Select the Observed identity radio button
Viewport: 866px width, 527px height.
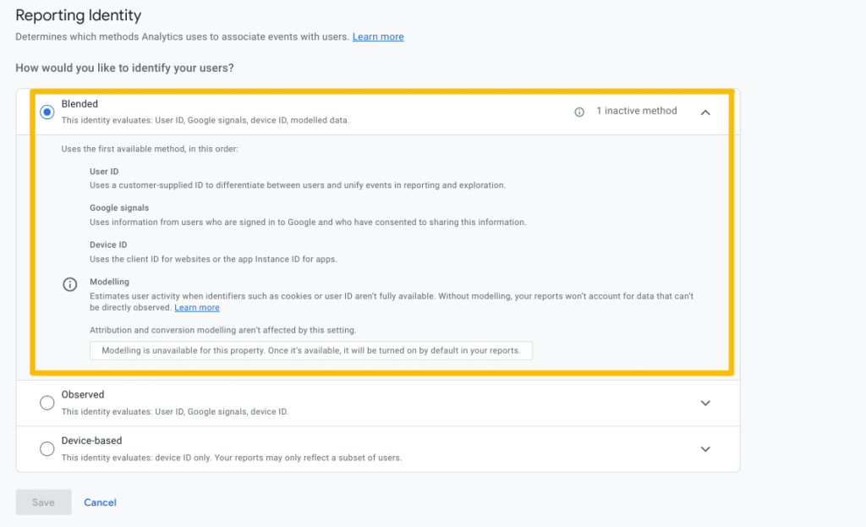[x=47, y=403]
